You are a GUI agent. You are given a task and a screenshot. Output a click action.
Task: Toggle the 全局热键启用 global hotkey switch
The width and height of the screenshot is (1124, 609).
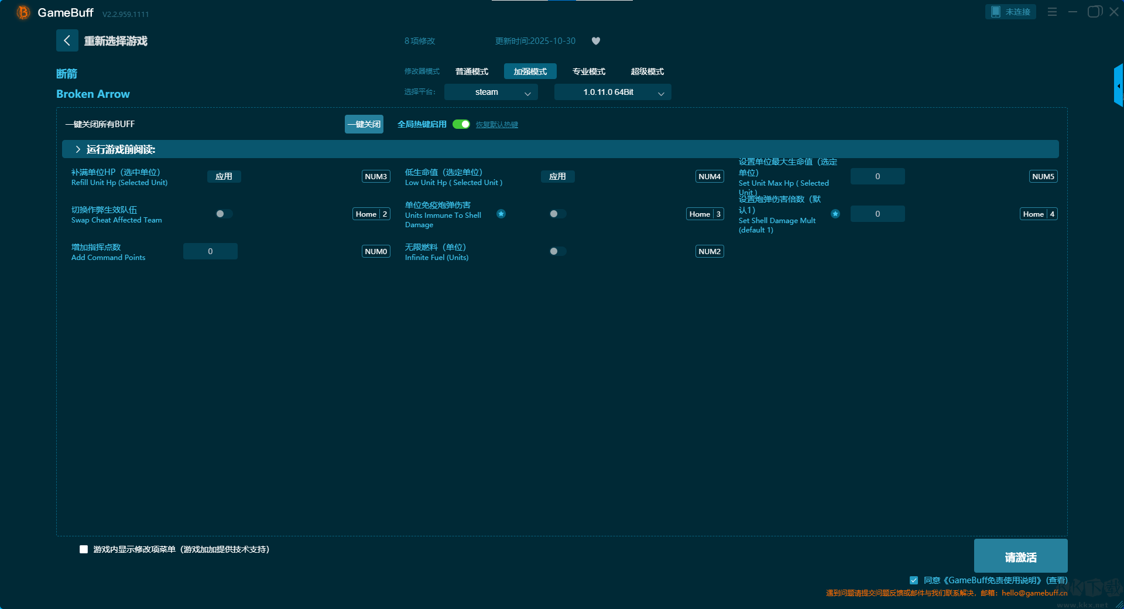(x=461, y=124)
